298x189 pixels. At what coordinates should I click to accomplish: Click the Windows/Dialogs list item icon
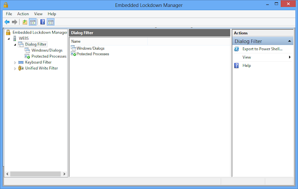point(74,48)
